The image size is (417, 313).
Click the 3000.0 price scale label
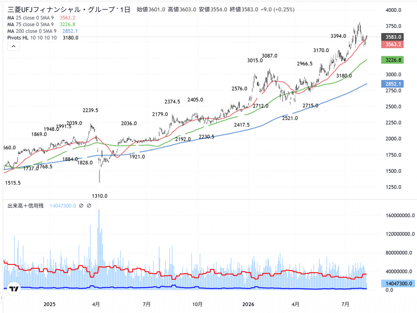[x=393, y=75]
